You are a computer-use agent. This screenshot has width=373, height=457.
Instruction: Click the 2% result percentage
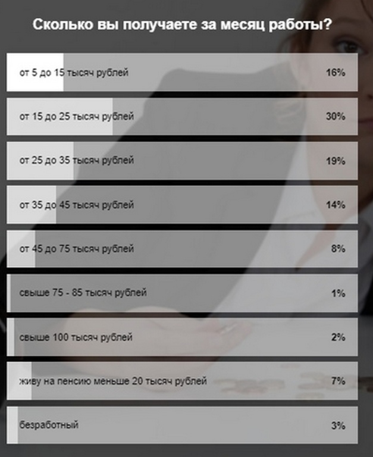[338, 337]
